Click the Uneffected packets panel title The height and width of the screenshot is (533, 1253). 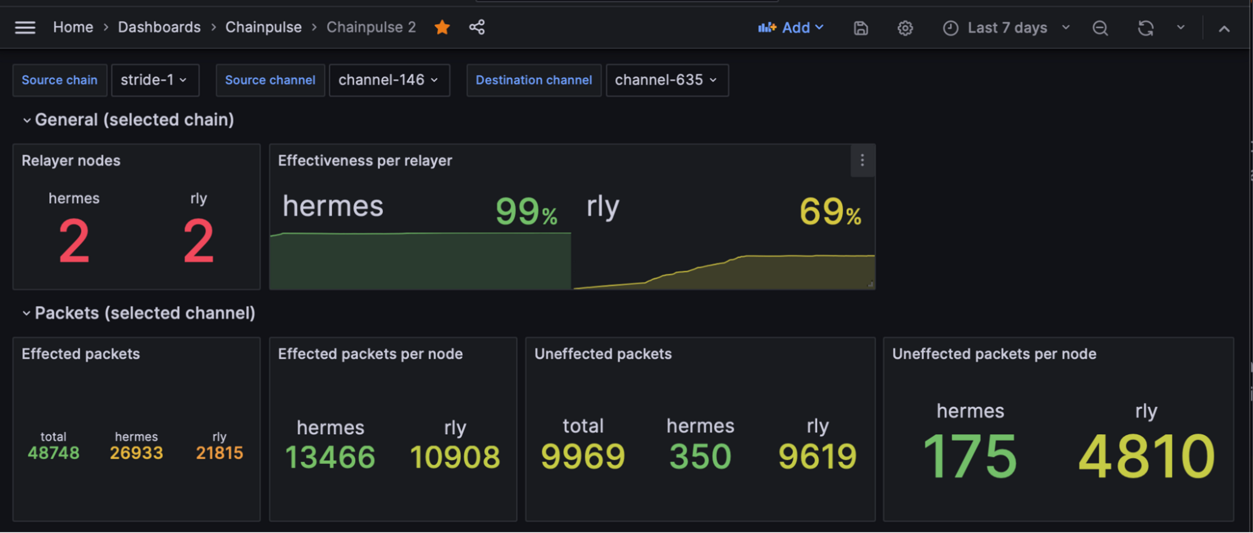tap(603, 354)
